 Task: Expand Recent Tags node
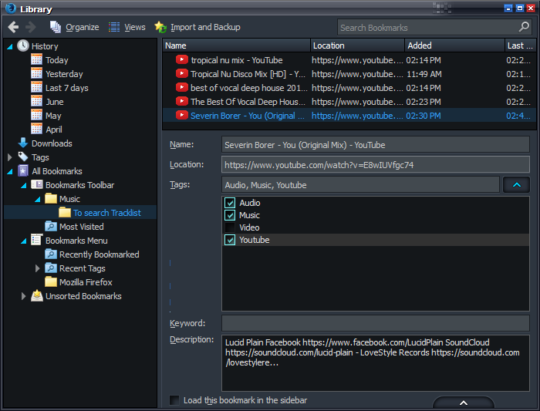click(37, 268)
